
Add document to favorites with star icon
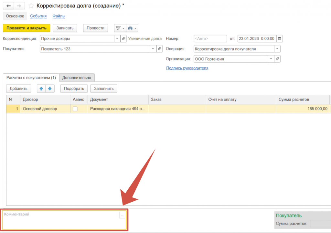tap(31, 6)
